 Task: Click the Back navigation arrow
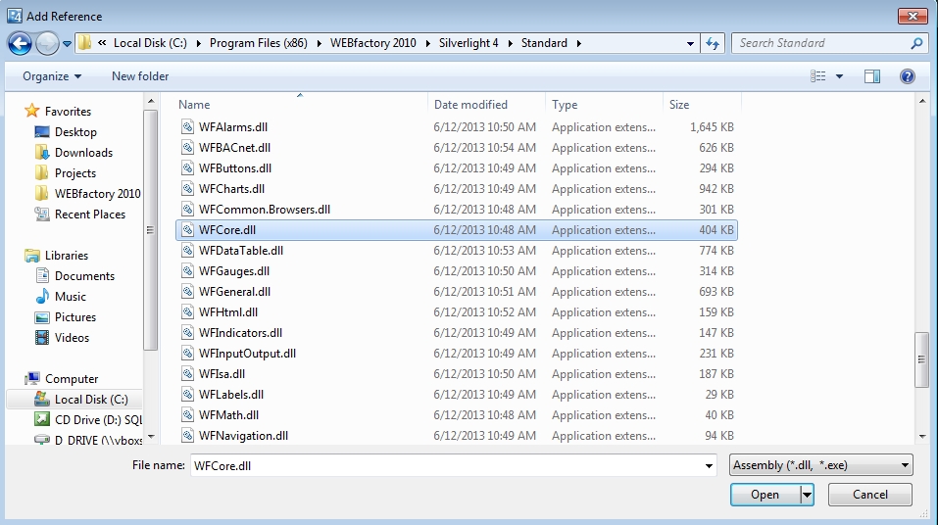(20, 43)
